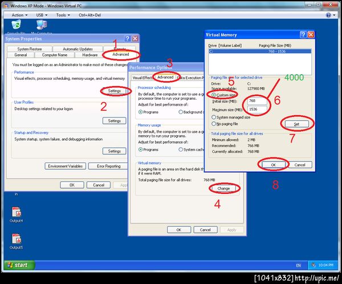Select the Custom size radio button
342x284 pixels.
click(x=214, y=95)
